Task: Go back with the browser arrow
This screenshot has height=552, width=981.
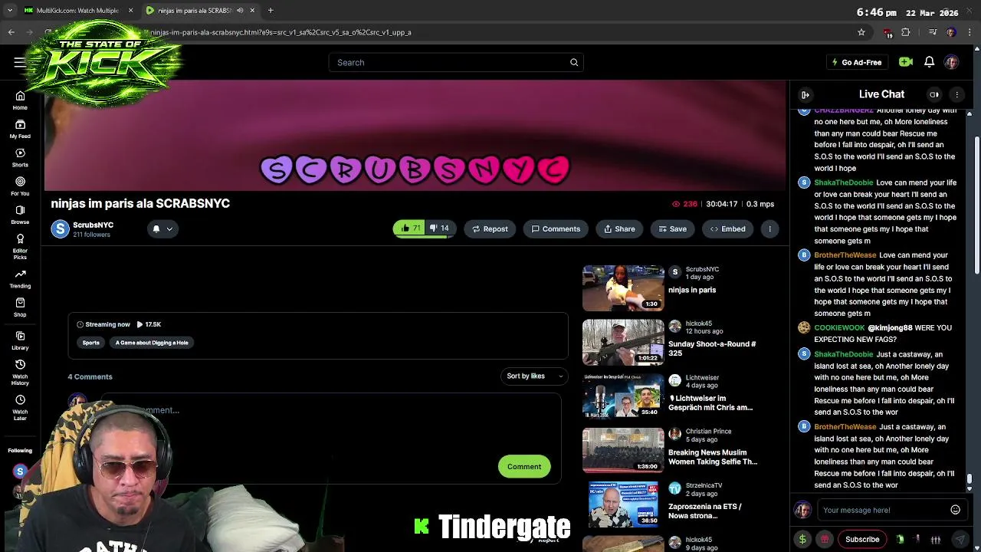Action: click(11, 32)
